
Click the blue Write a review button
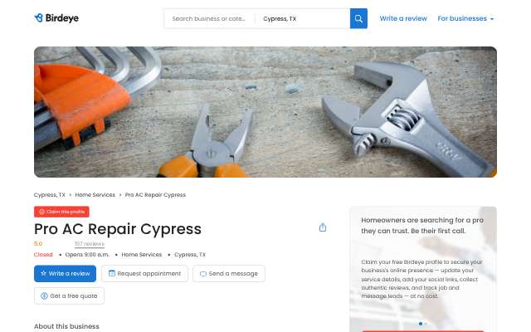[65, 273]
